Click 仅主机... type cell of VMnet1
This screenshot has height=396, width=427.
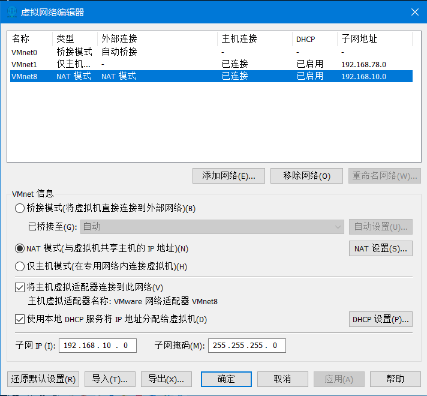click(x=74, y=64)
